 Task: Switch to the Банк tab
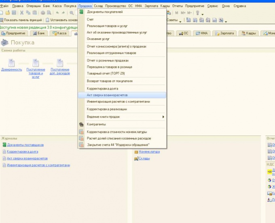[x=39, y=33]
